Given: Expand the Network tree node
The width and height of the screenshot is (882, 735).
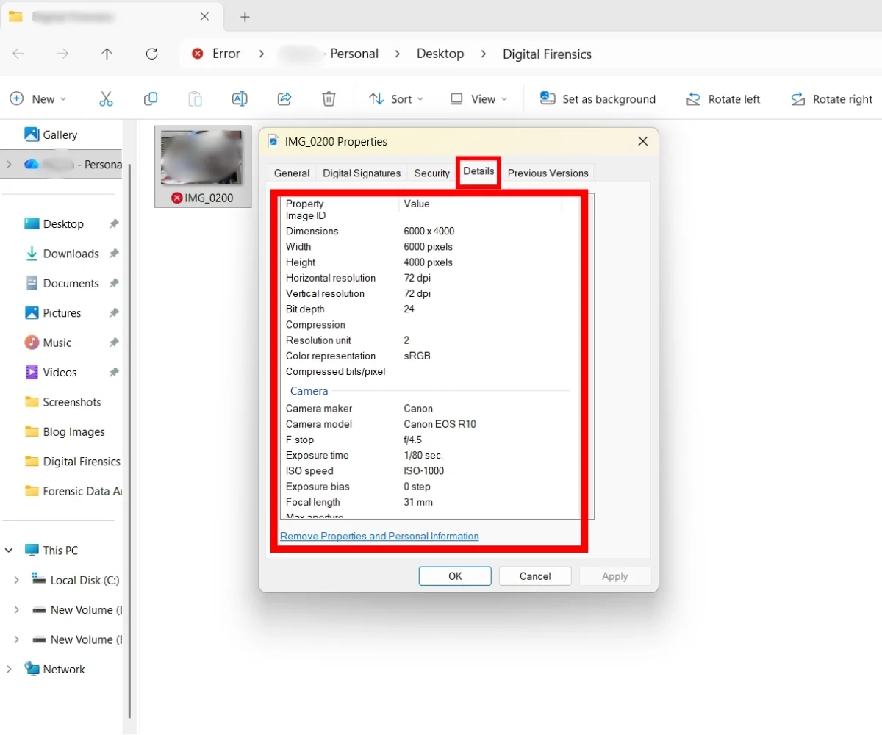Looking at the screenshot, I should (x=9, y=669).
